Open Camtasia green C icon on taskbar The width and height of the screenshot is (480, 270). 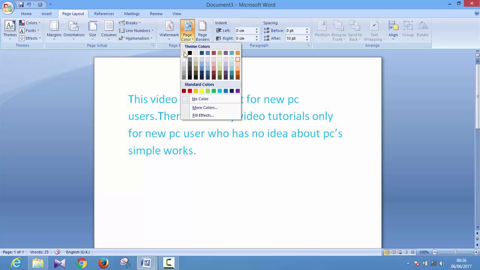point(168,263)
